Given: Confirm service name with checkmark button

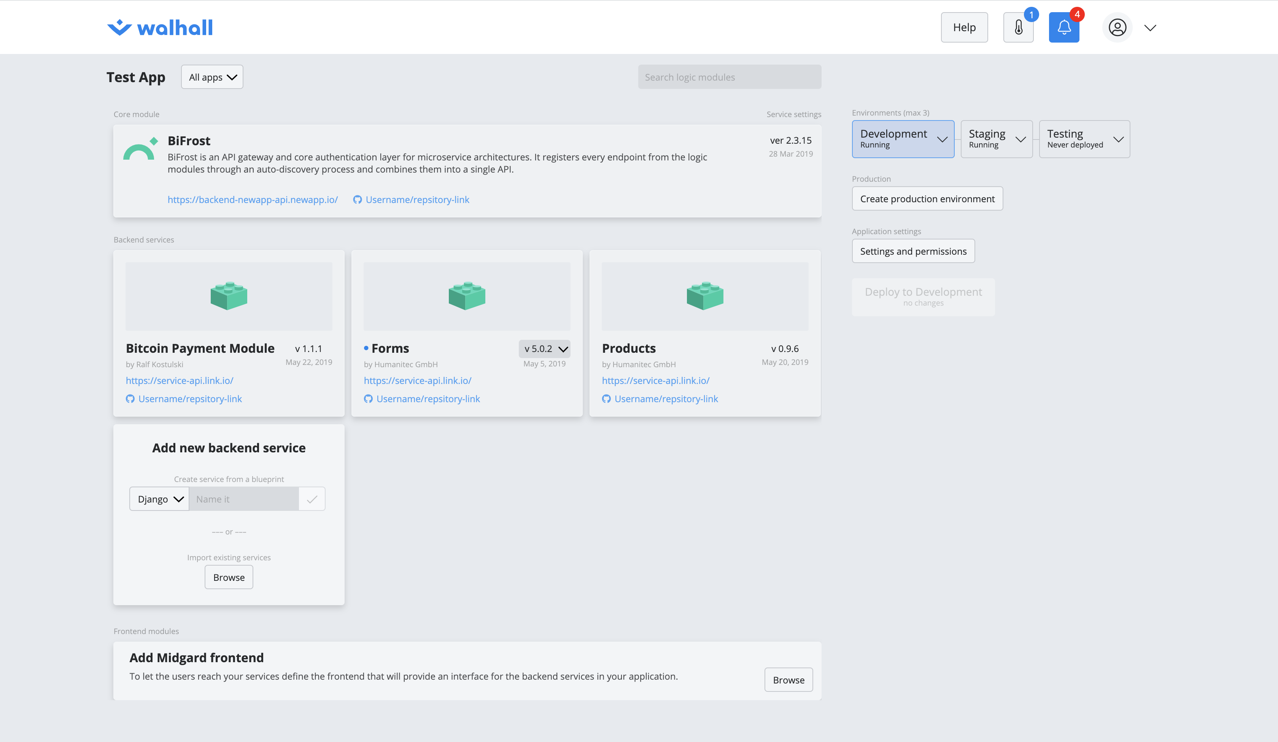Looking at the screenshot, I should (312, 499).
